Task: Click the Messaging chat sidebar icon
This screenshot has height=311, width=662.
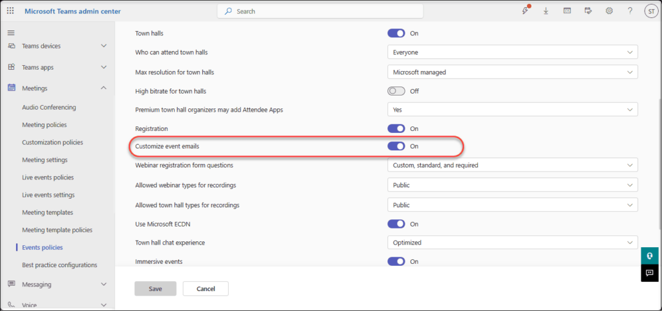Action: click(12, 284)
